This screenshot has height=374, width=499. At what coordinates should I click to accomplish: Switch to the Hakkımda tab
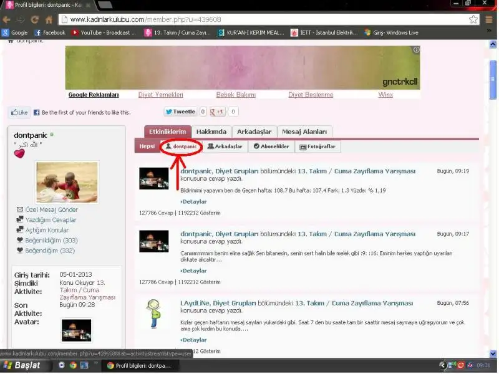211,132
